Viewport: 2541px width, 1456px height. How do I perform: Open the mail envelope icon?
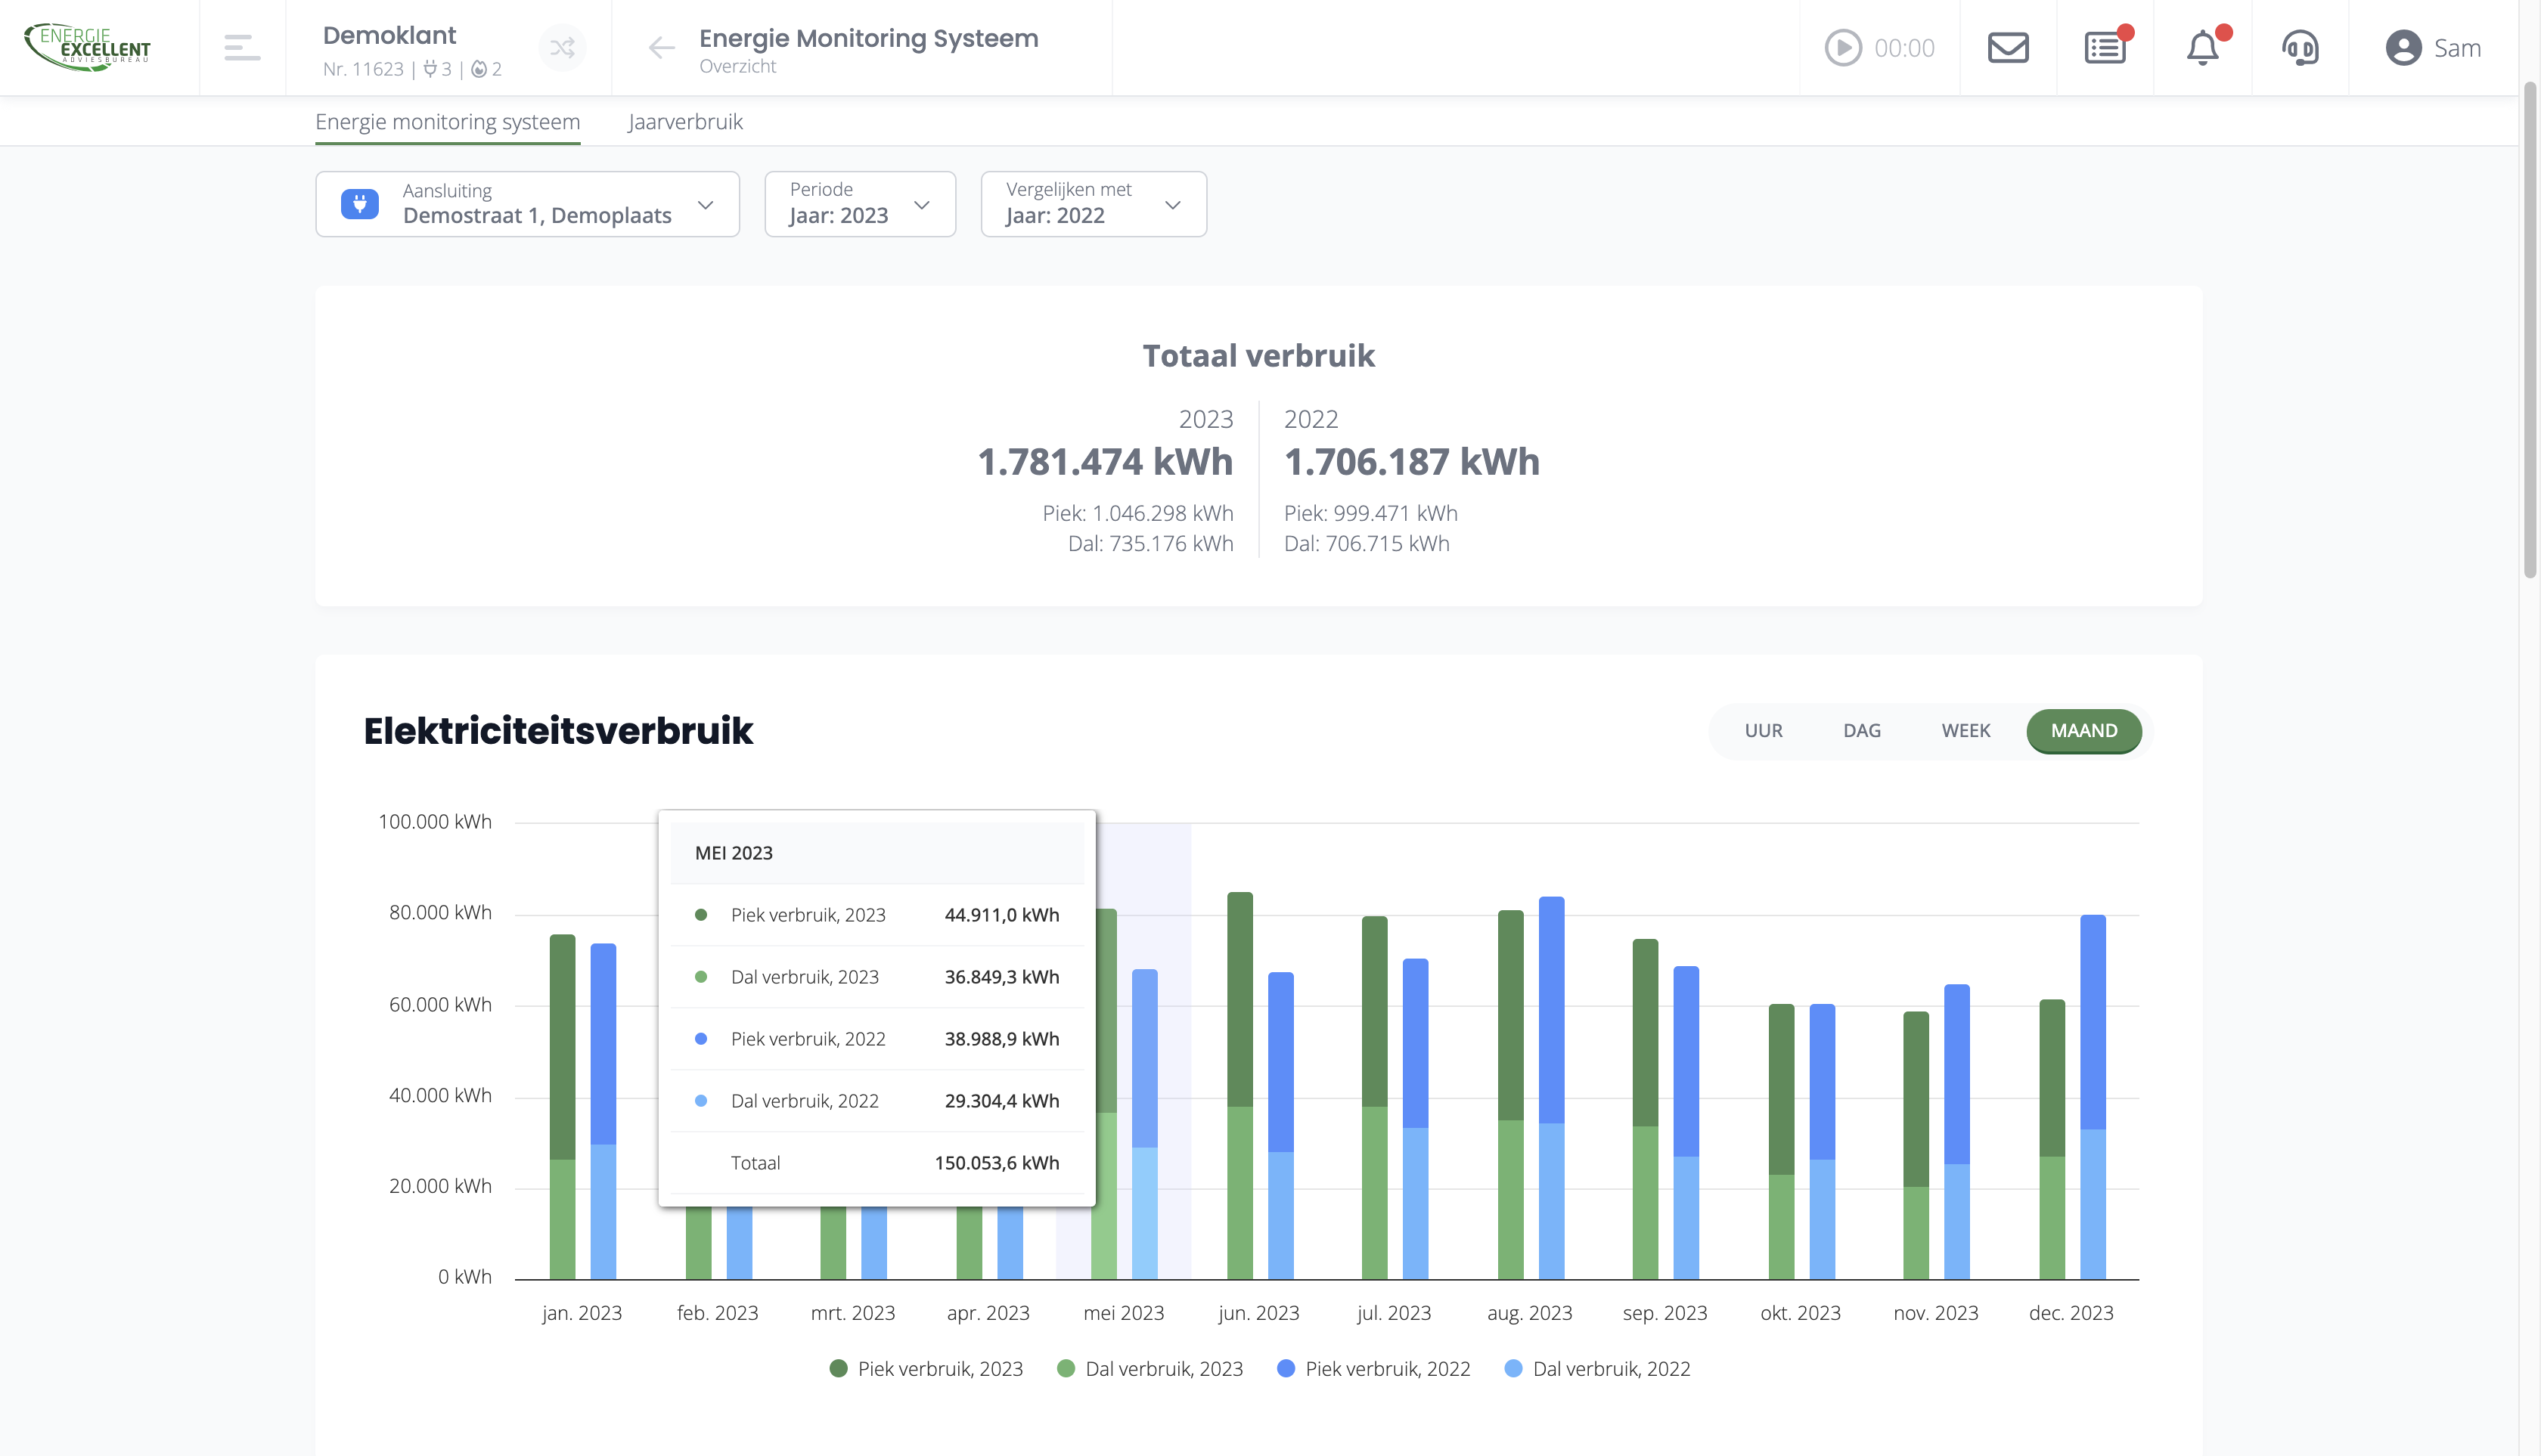(2007, 48)
